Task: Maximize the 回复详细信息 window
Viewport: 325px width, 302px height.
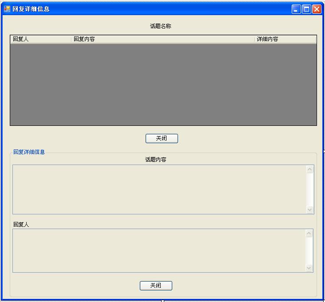Action: tap(306, 9)
